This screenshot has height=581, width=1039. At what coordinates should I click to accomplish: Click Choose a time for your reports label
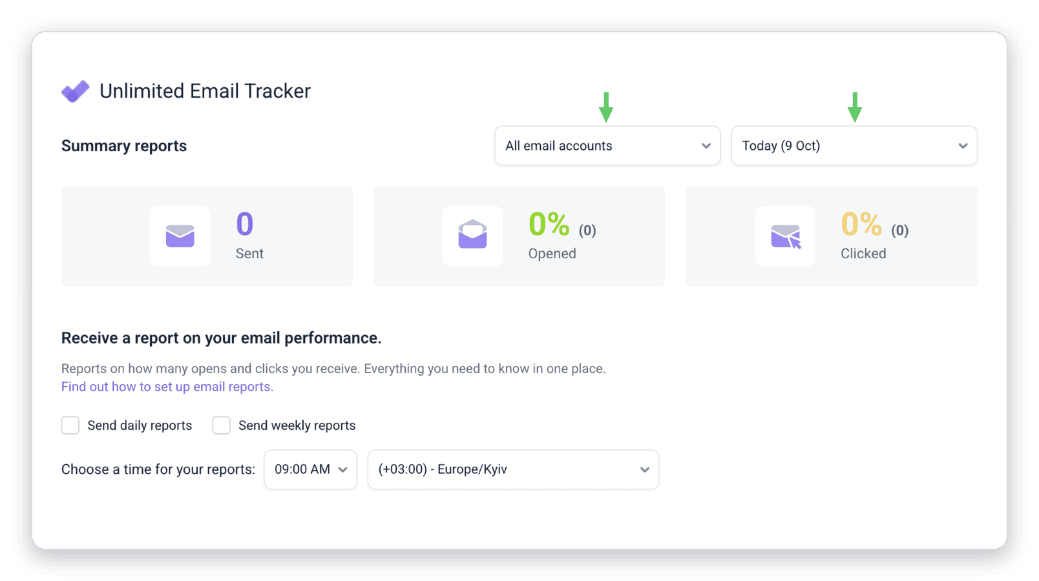(158, 469)
